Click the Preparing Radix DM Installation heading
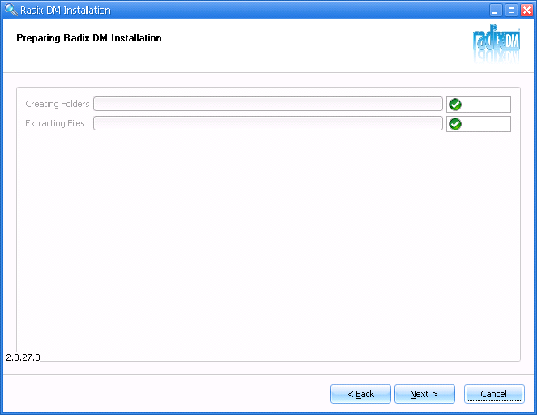This screenshot has width=537, height=415. pyautogui.click(x=89, y=38)
